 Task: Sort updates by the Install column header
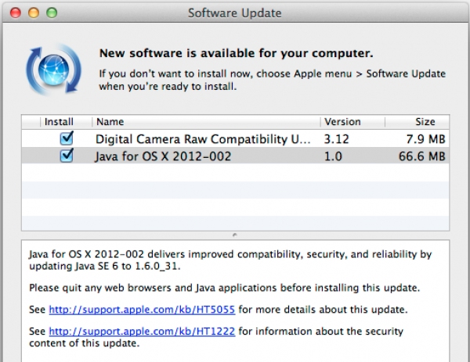58,122
